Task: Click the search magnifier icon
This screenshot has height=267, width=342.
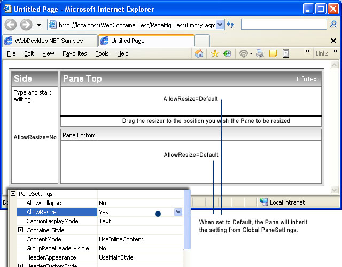Action: pyautogui.click(x=334, y=25)
